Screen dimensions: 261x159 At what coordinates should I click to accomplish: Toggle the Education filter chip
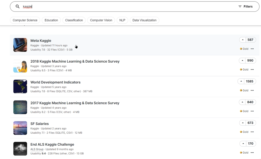click(x=51, y=20)
